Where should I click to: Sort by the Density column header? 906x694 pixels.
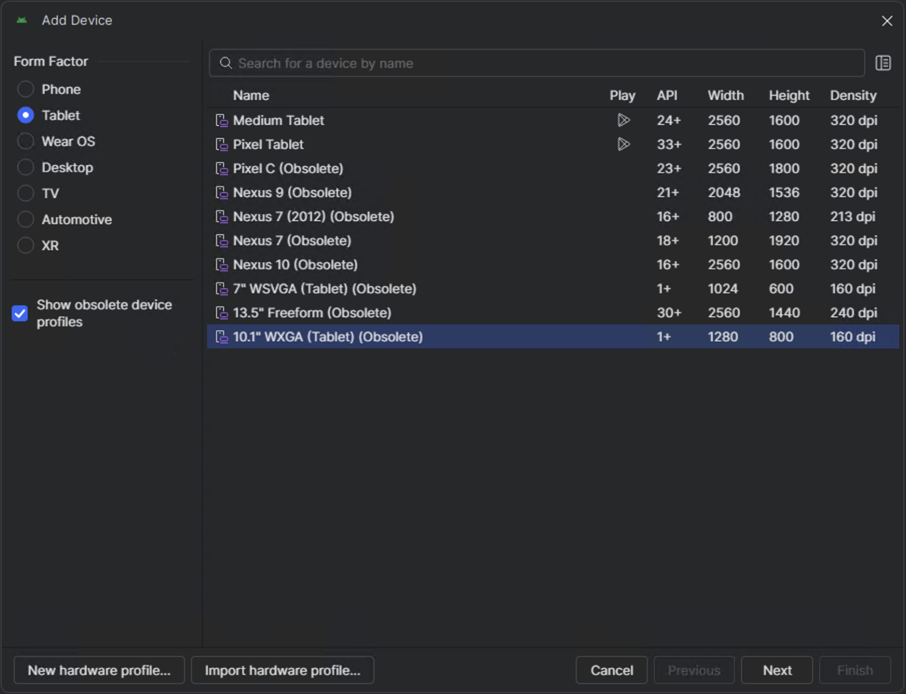(x=852, y=96)
